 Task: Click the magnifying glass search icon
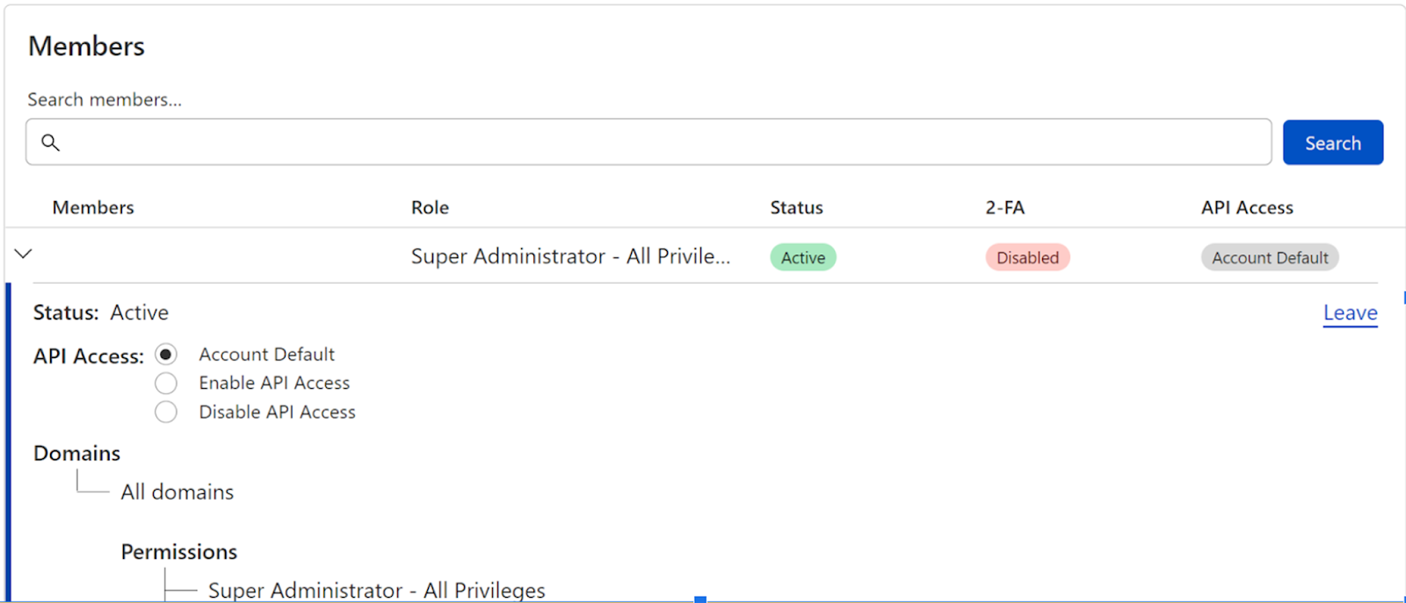[x=51, y=142]
